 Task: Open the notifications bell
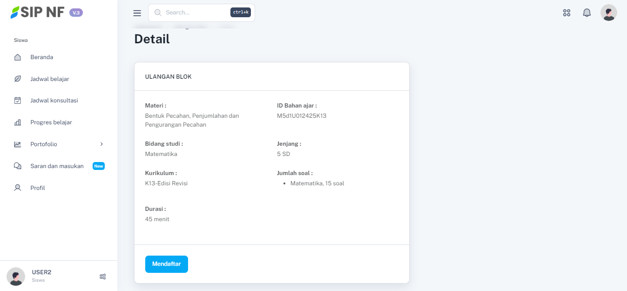587,13
